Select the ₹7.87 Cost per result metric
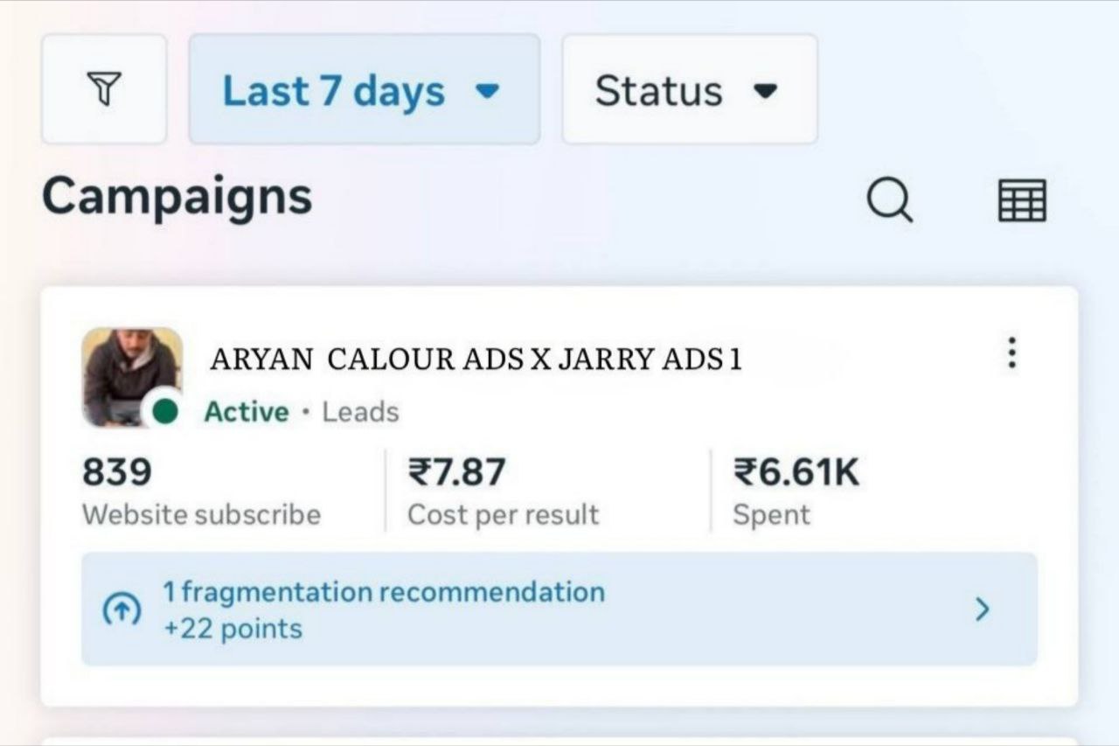The image size is (1119, 746). click(x=503, y=492)
